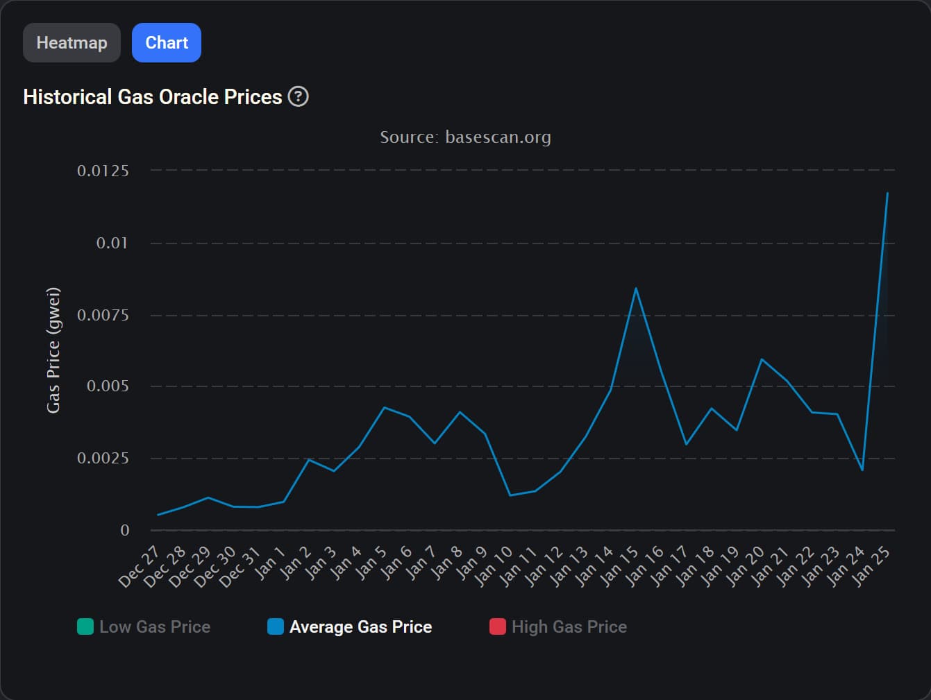Viewport: 931px width, 700px height.
Task: Toggle the High Gas Price series label
Action: pyautogui.click(x=569, y=626)
